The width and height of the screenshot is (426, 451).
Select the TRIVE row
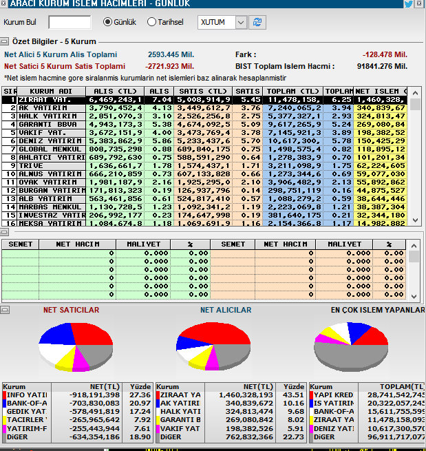pos(204,166)
